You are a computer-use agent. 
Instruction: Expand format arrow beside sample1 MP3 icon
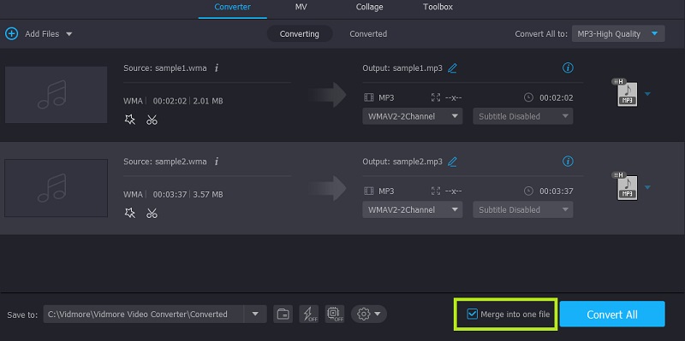(x=647, y=94)
